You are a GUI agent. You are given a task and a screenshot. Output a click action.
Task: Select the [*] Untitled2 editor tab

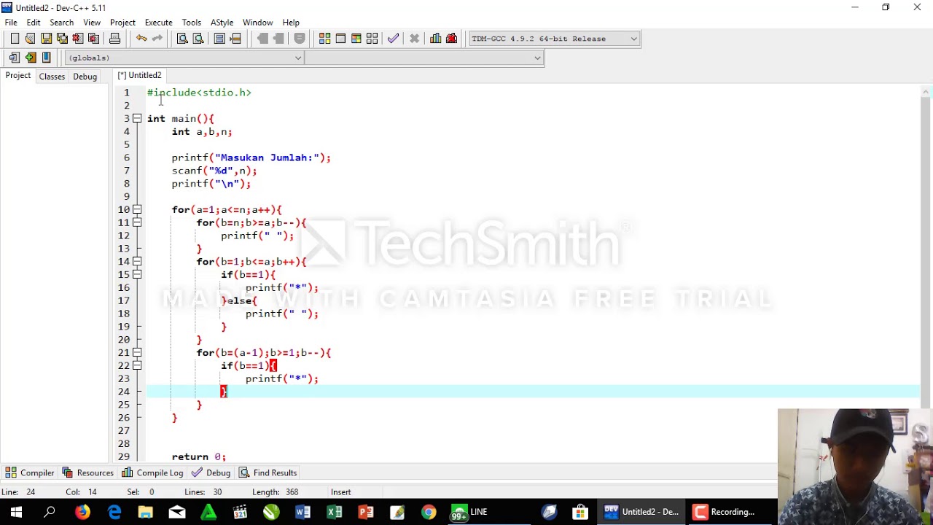point(139,75)
